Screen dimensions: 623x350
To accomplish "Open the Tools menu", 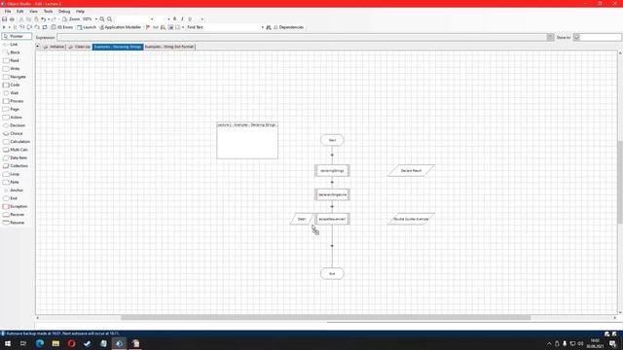I will [x=48, y=12].
